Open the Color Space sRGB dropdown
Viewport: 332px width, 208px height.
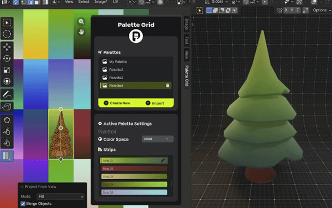(x=157, y=139)
